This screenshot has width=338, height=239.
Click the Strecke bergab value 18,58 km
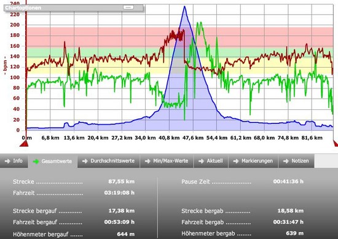[290, 211]
